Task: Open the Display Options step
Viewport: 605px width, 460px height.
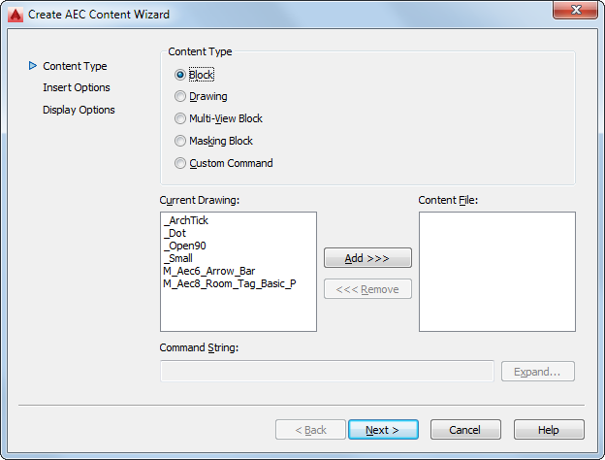Action: point(79,110)
